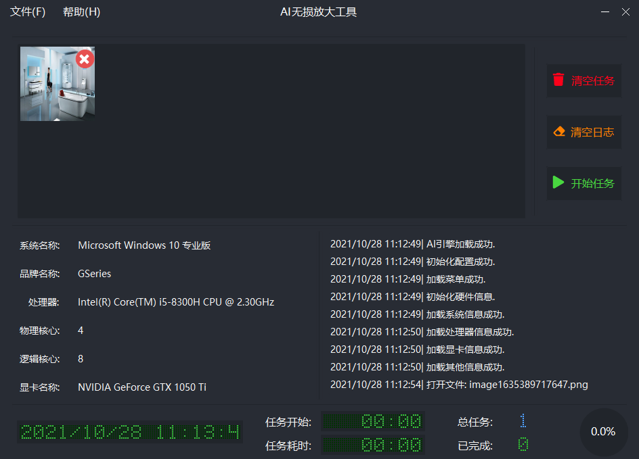The width and height of the screenshot is (639, 459).
Task: Remove the bathroom image with the red X icon
Action: click(85, 59)
